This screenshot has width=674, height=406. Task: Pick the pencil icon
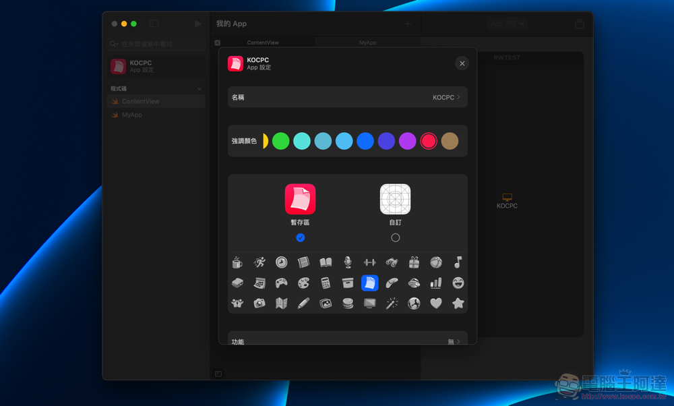(x=303, y=303)
